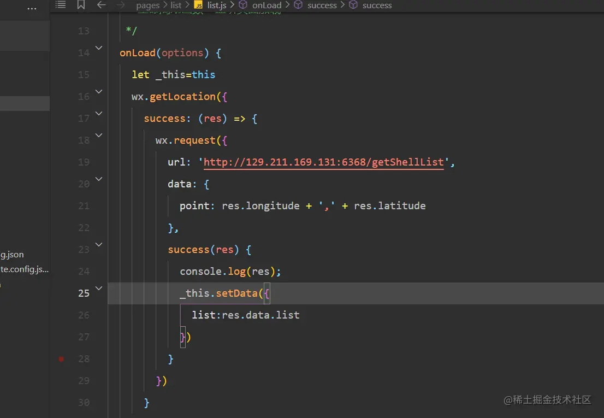Viewport: 604px width, 418px height.
Task: Click the symbol icon before the last success breadcrumb
Action: tap(352, 5)
